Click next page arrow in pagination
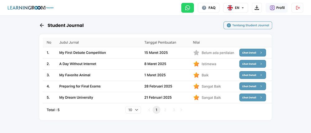 (x=181, y=110)
